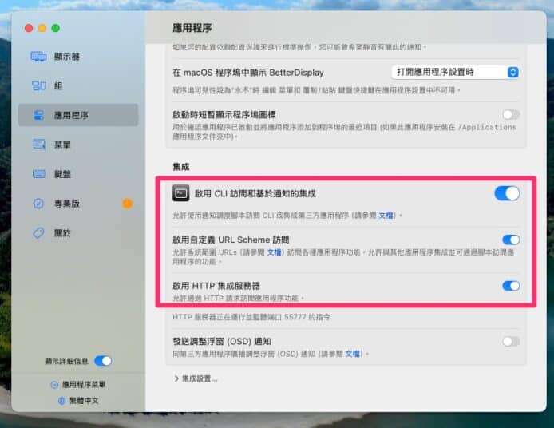Open the 文檔 link under URL Scheme
Viewport: 554px width, 428px height.
274,252
